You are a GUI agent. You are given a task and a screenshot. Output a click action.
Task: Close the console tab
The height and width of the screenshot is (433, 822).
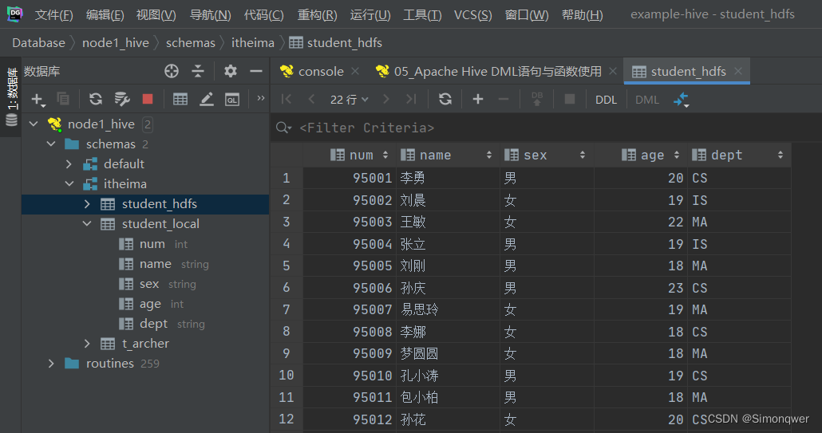355,71
